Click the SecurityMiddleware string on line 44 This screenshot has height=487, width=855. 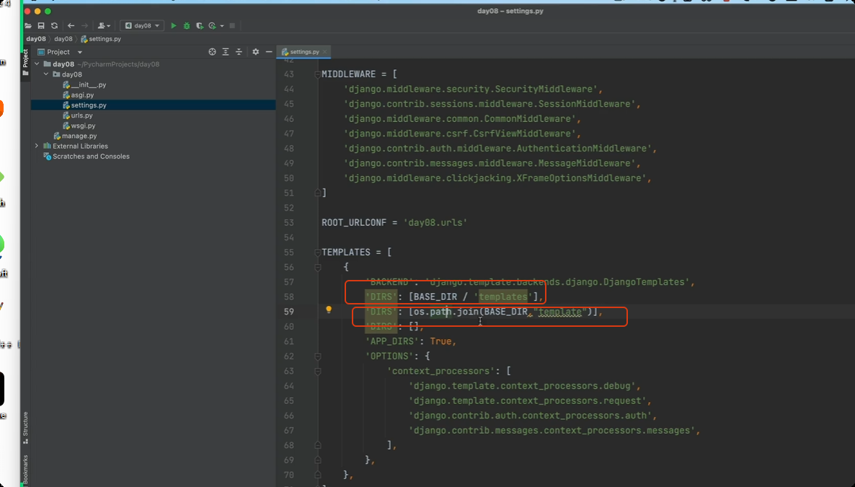(471, 89)
